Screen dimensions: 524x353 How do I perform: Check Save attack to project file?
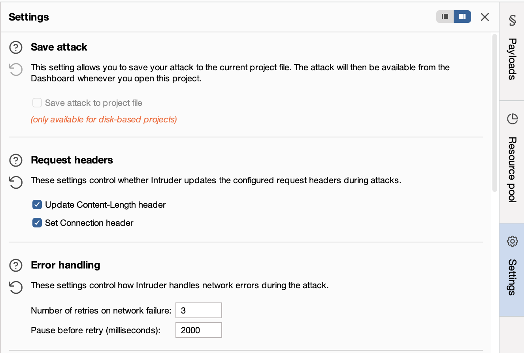click(37, 103)
